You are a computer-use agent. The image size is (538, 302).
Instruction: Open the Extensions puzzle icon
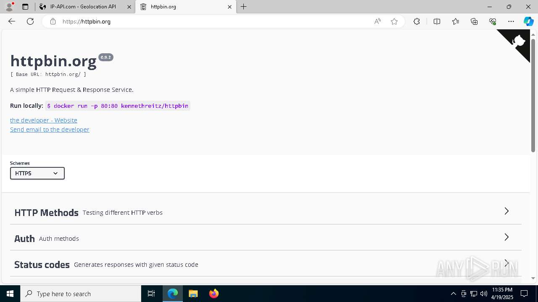[x=417, y=21]
